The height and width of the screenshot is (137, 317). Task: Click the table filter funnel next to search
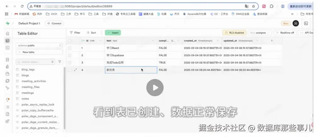59,62
